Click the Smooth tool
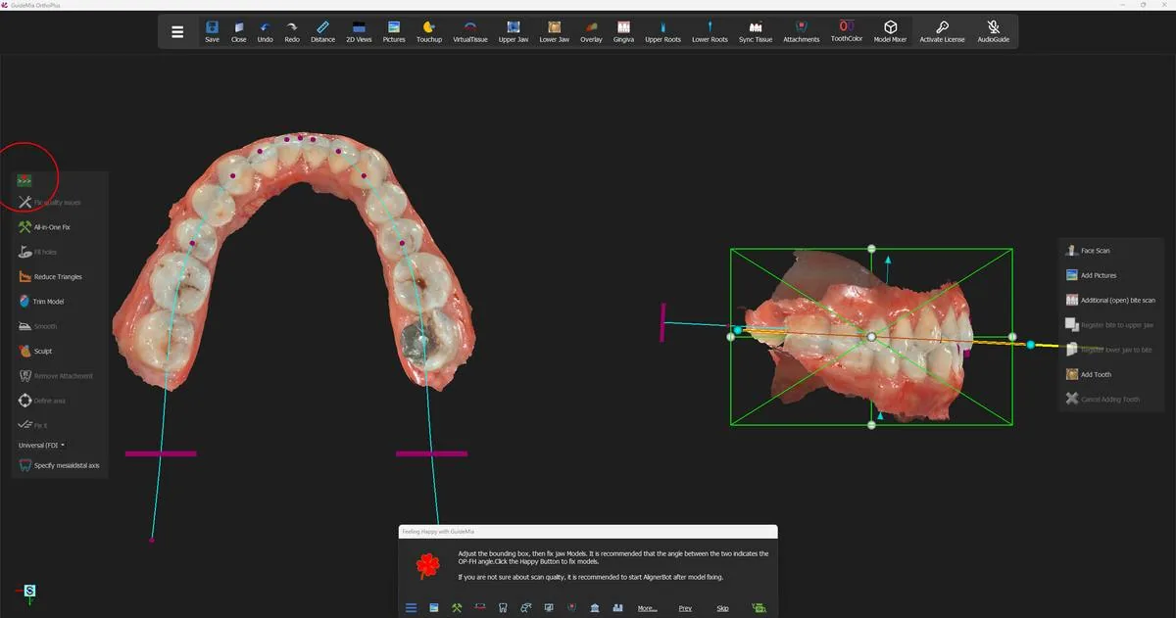Screen dimensions: 1176x618 coord(38,326)
